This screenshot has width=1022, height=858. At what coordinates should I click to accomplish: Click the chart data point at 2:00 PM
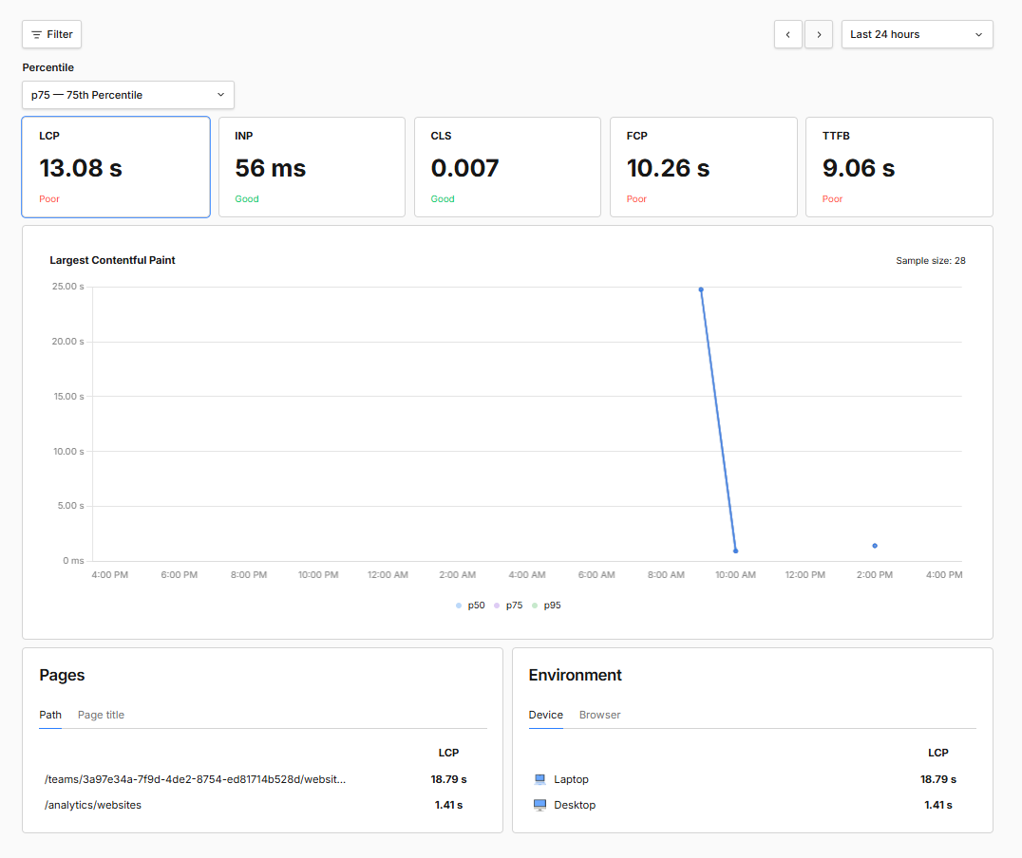(x=875, y=546)
